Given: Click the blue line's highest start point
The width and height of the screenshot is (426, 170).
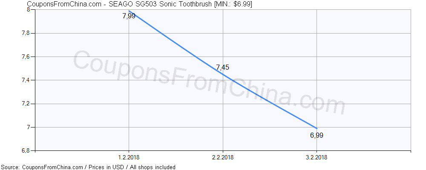Looking at the screenshot, I should (x=129, y=11).
